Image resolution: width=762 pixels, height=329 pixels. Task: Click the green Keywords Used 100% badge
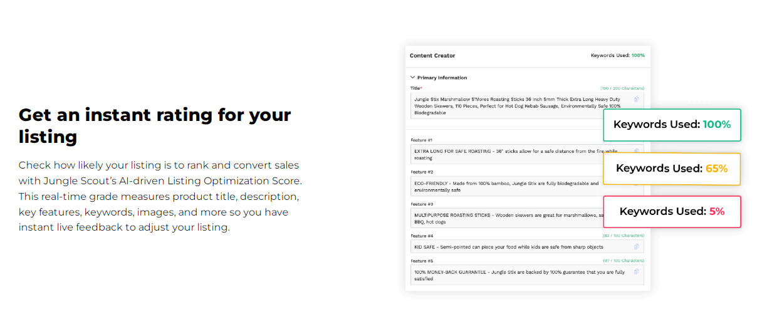[x=672, y=125]
